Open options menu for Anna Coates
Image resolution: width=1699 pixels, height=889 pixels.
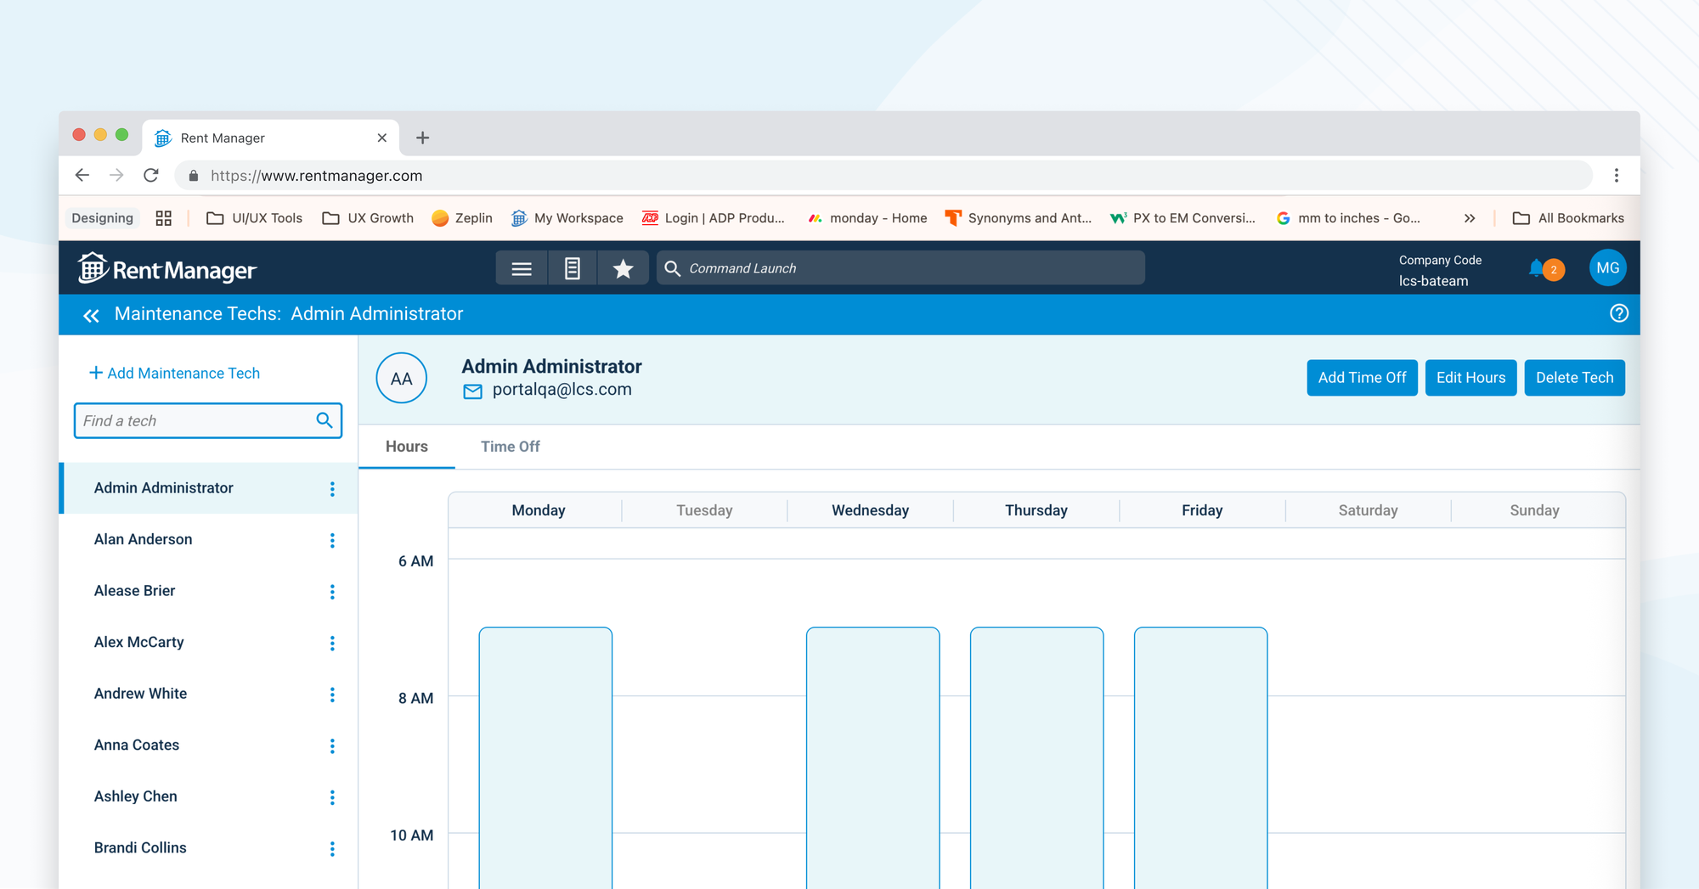click(x=332, y=746)
